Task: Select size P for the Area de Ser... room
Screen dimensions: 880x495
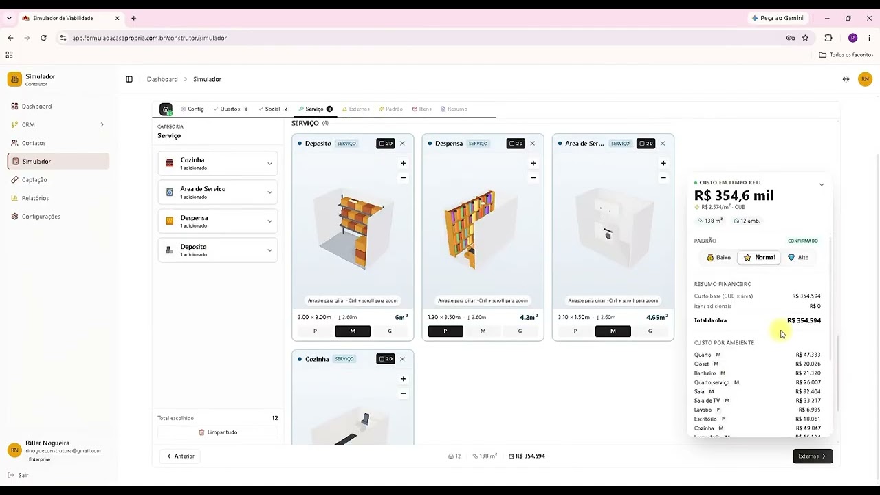Action: pos(575,331)
